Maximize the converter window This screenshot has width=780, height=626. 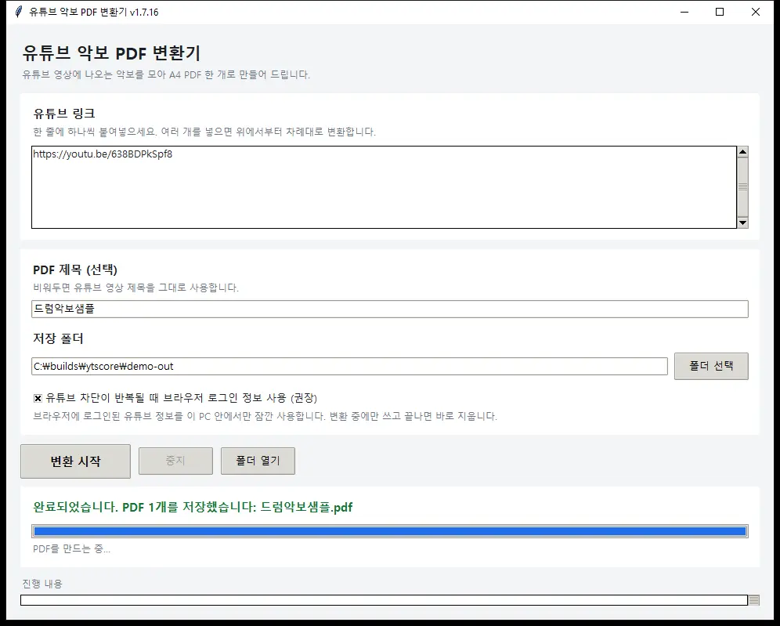coord(720,12)
